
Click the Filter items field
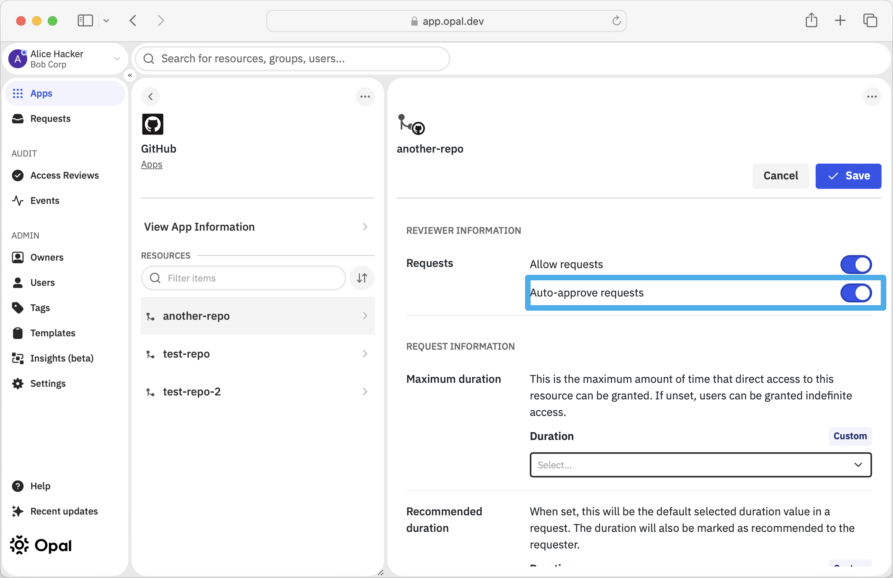(244, 278)
